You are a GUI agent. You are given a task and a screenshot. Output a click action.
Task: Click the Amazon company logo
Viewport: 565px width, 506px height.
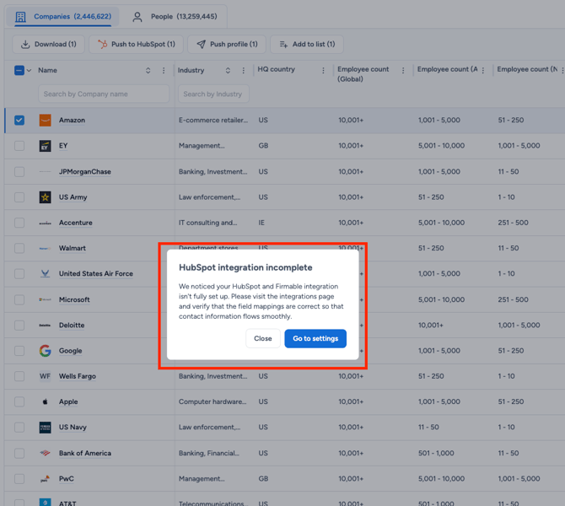45,120
